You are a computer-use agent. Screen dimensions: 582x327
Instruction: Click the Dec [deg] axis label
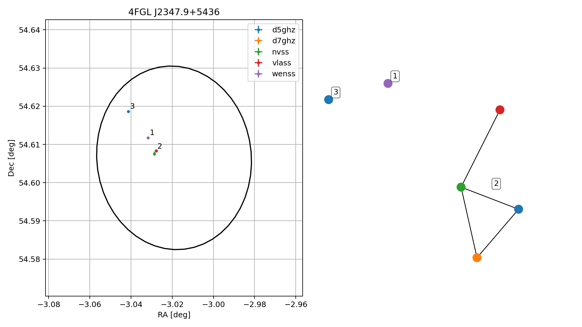click(11, 158)
